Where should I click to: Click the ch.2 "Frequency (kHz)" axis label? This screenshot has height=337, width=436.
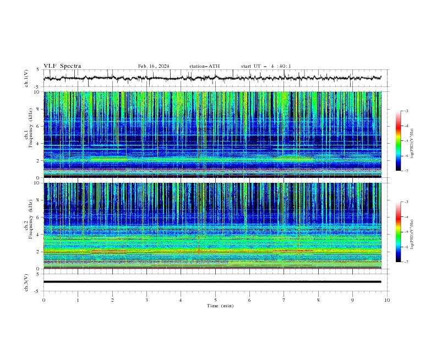[31, 219]
